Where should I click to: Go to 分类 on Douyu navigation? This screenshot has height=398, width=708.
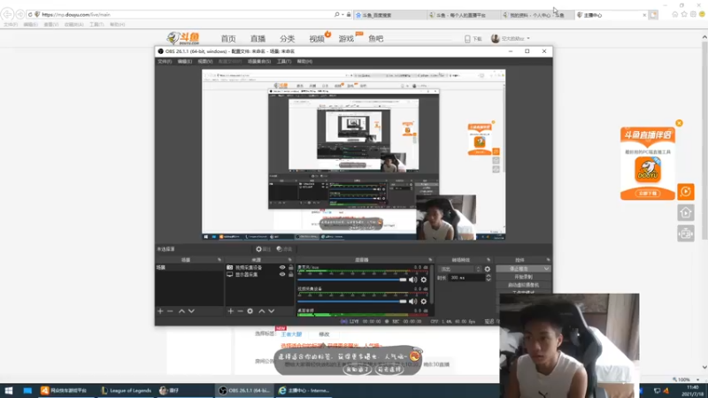click(x=287, y=39)
